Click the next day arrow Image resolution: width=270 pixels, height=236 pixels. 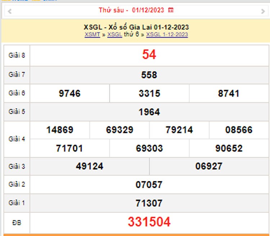(x=263, y=11)
